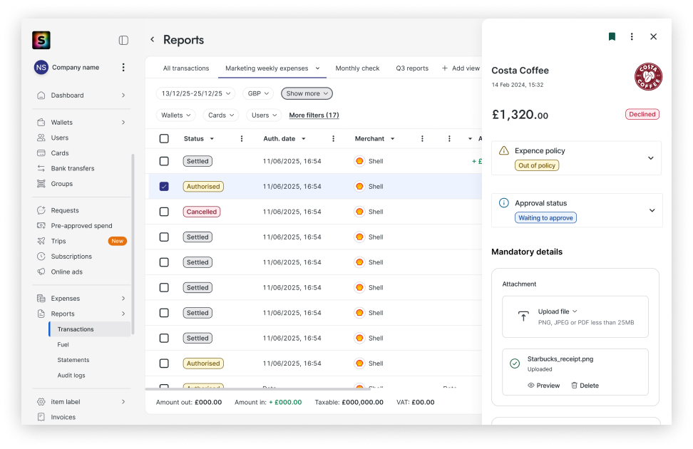
Task: Check the Cancelled row checkbox
Action: click(164, 212)
